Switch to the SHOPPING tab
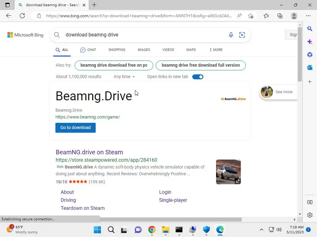317x237 pixels. click(x=117, y=50)
